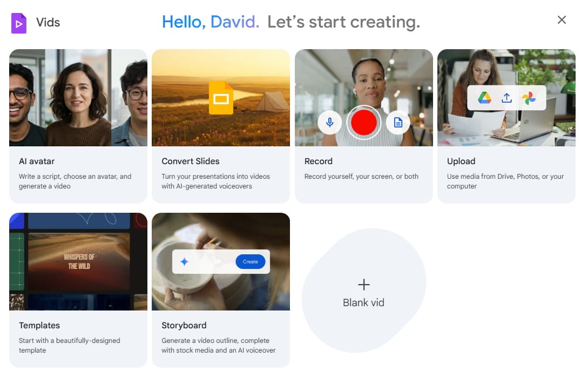
Task: Select the Convert Slides title
Action: tap(190, 161)
